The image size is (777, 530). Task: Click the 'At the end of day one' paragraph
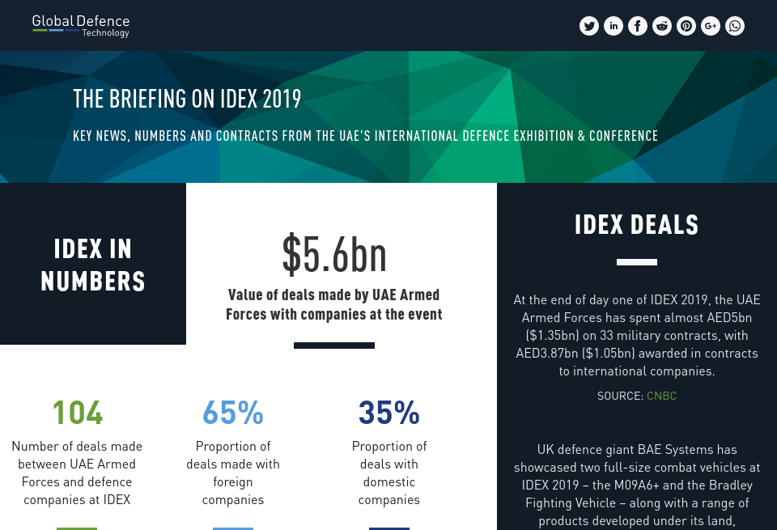pos(637,335)
